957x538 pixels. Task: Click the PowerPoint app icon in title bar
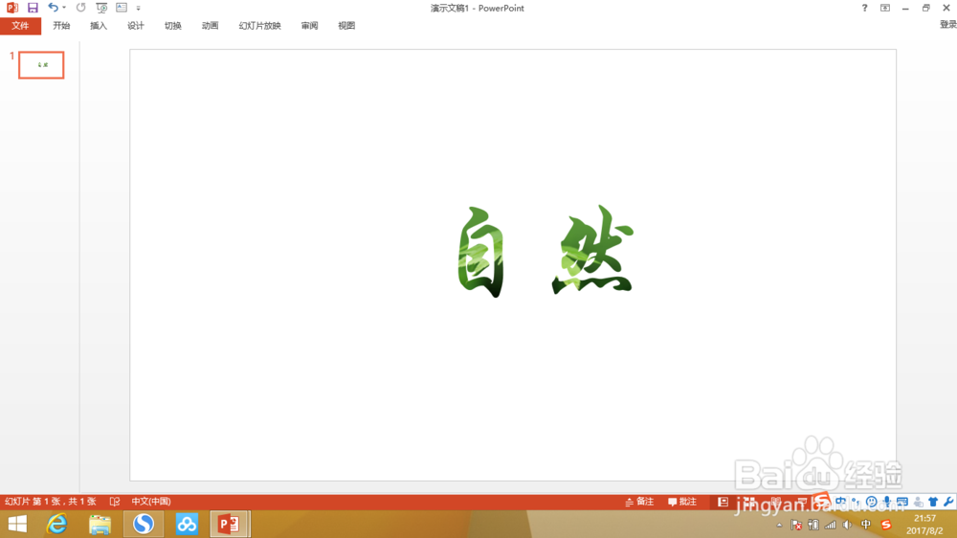point(12,8)
